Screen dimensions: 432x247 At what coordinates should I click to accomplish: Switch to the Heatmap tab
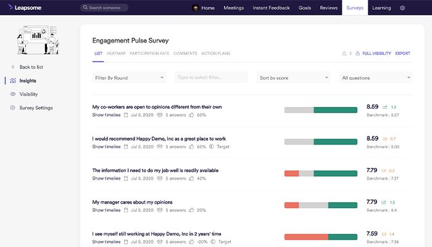pos(115,54)
